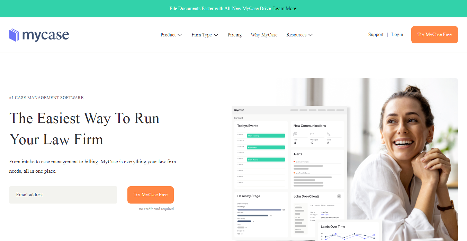
Task: Click the Support link
Action: pos(376,35)
